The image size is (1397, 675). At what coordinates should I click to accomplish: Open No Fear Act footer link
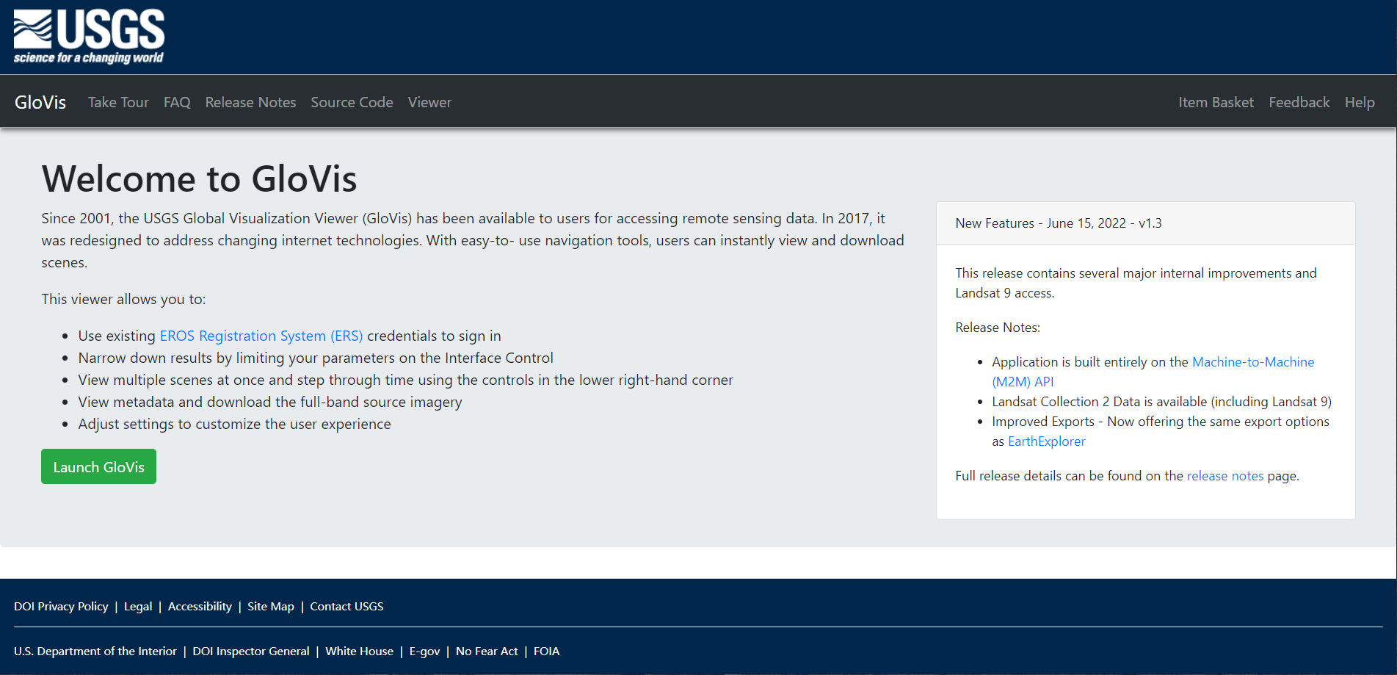487,651
